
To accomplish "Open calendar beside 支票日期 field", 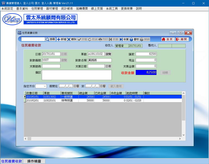I will 108,66.
